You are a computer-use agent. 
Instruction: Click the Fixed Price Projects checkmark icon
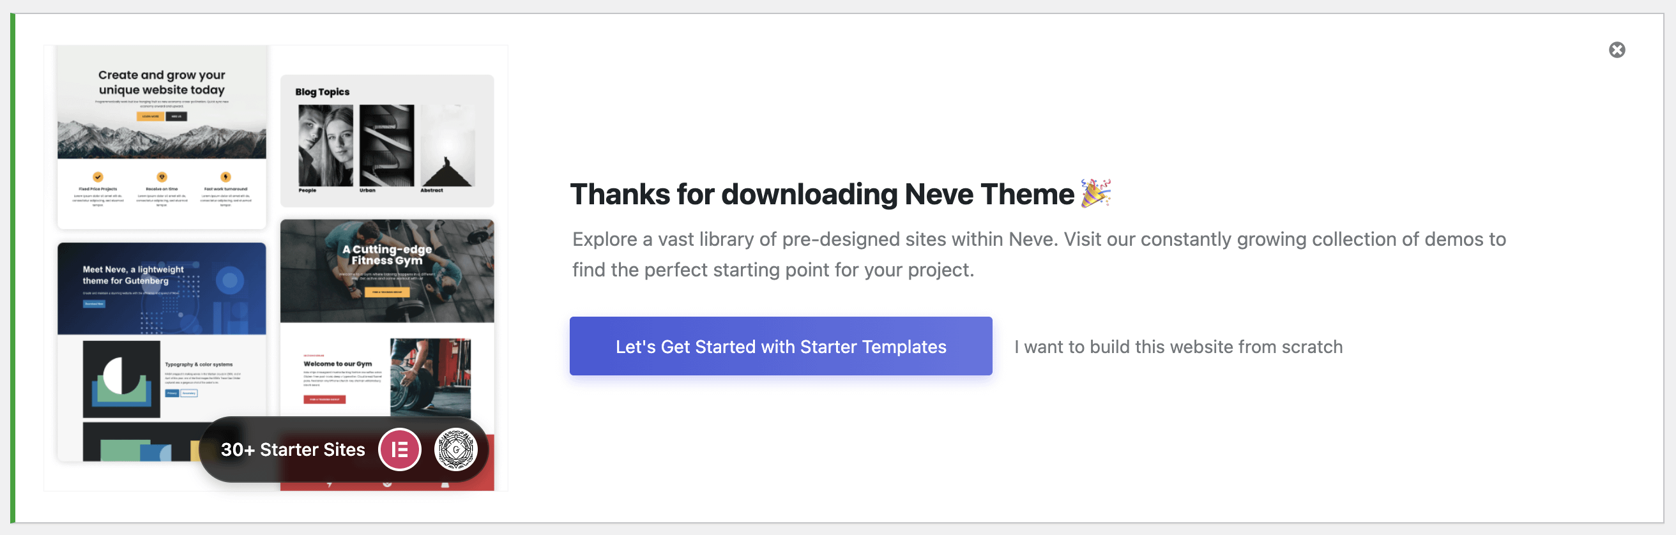pos(98,177)
